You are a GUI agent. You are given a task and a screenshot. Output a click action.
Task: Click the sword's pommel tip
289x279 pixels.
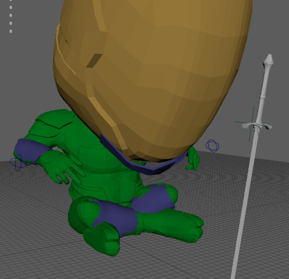pyautogui.click(x=269, y=60)
